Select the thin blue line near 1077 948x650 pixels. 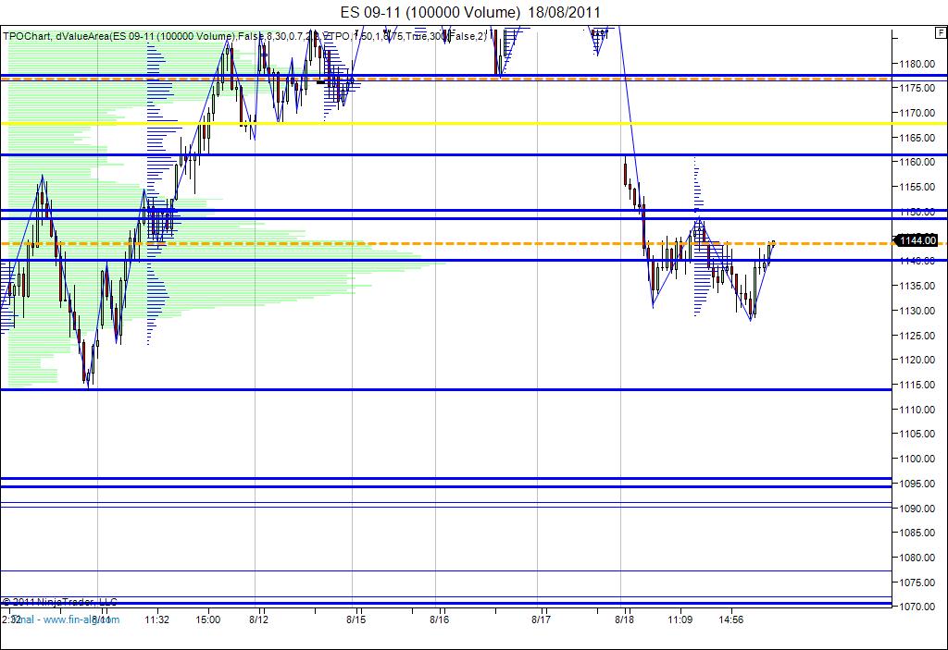click(446, 570)
